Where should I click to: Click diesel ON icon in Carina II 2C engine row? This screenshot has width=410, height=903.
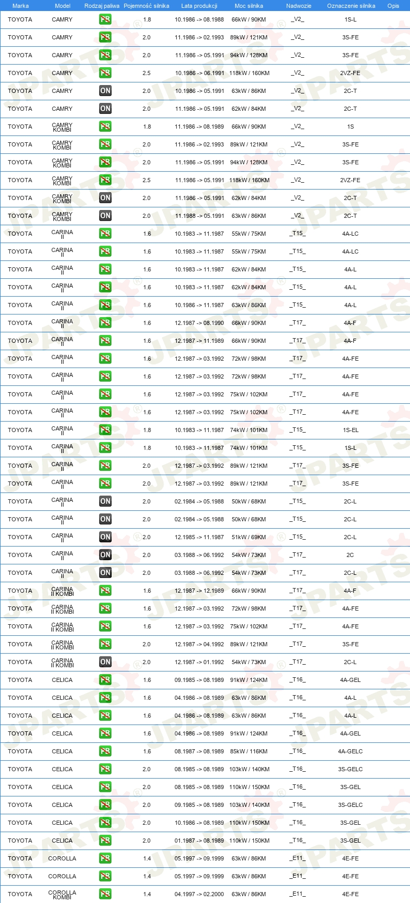pos(105,555)
